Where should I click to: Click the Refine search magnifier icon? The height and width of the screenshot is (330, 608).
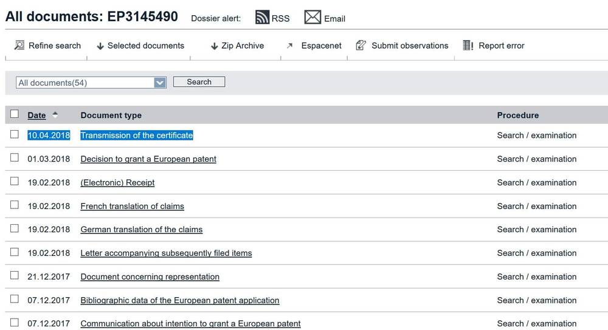[x=19, y=46]
